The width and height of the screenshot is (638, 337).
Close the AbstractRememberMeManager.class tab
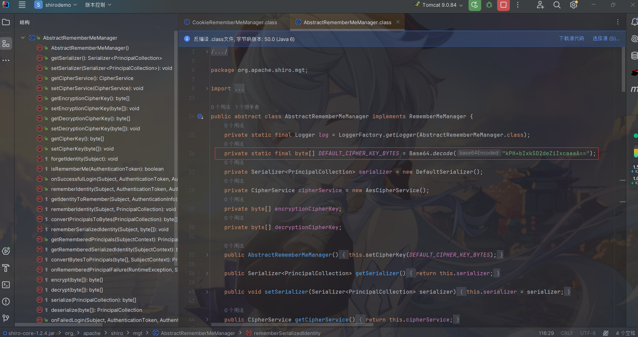click(x=398, y=22)
